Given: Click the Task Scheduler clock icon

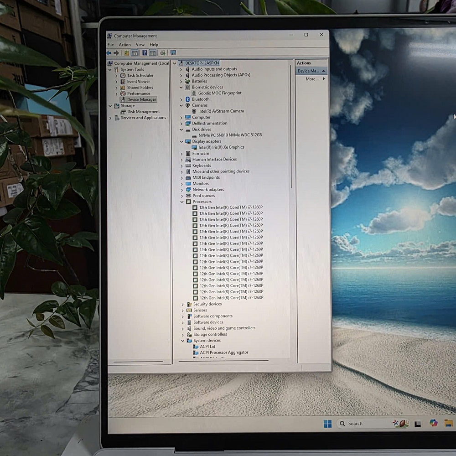Looking at the screenshot, I should (x=123, y=76).
